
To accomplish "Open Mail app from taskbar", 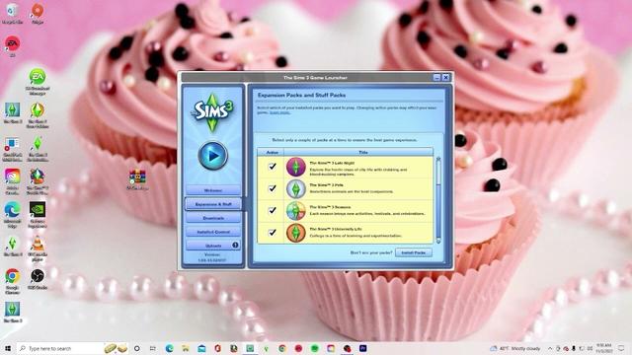I will coord(201,348).
